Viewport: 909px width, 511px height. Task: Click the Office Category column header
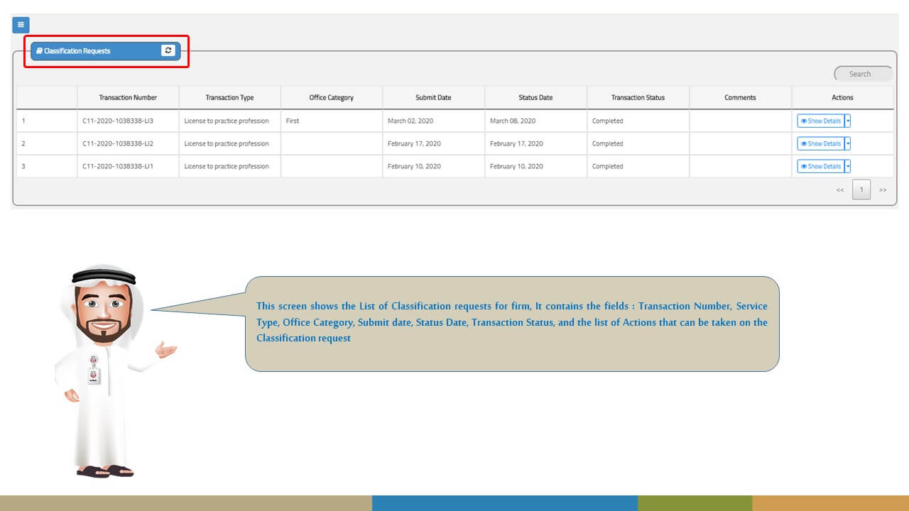[331, 98]
